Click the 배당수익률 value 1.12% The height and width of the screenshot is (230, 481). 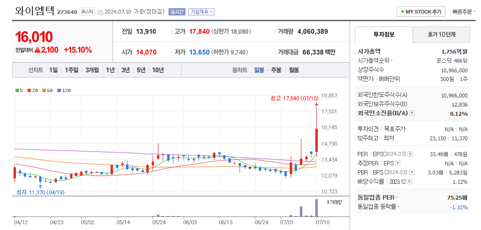point(460,182)
